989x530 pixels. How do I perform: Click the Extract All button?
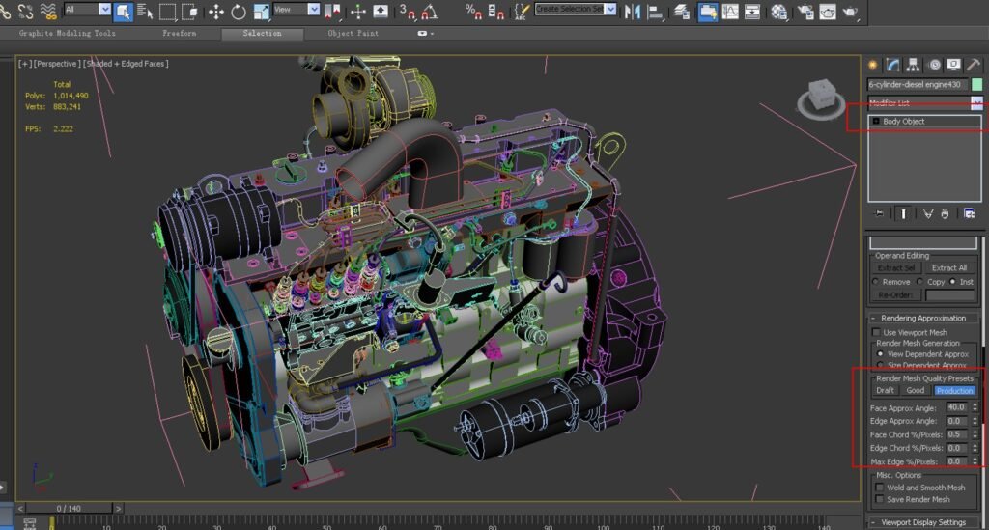948,267
